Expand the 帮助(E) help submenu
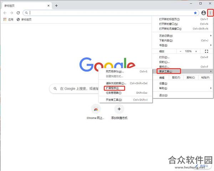214x171 pixels. point(183,88)
